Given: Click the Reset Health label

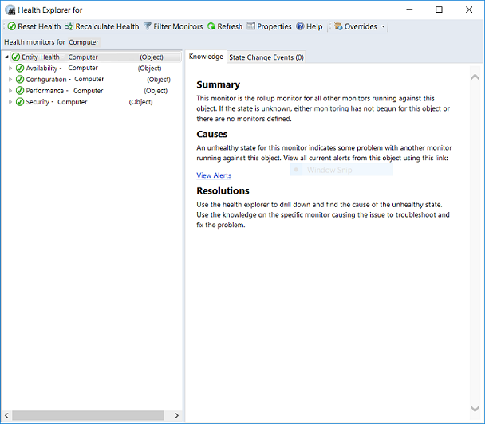Looking at the screenshot, I should 39,26.
